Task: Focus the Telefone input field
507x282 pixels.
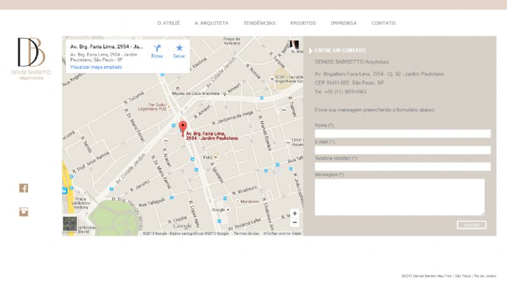Action: pos(402,167)
